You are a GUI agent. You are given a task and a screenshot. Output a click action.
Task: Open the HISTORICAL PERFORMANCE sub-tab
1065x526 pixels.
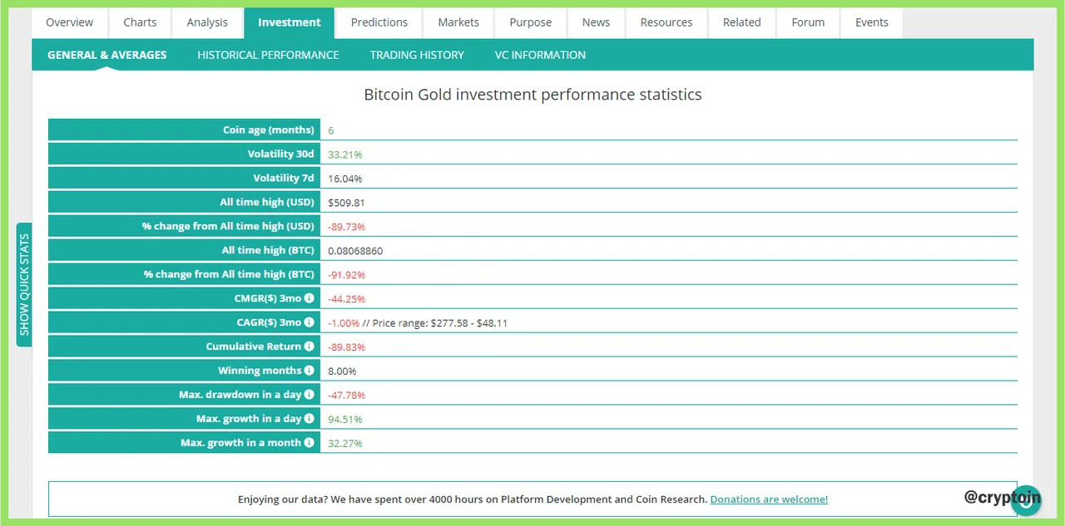click(x=268, y=55)
